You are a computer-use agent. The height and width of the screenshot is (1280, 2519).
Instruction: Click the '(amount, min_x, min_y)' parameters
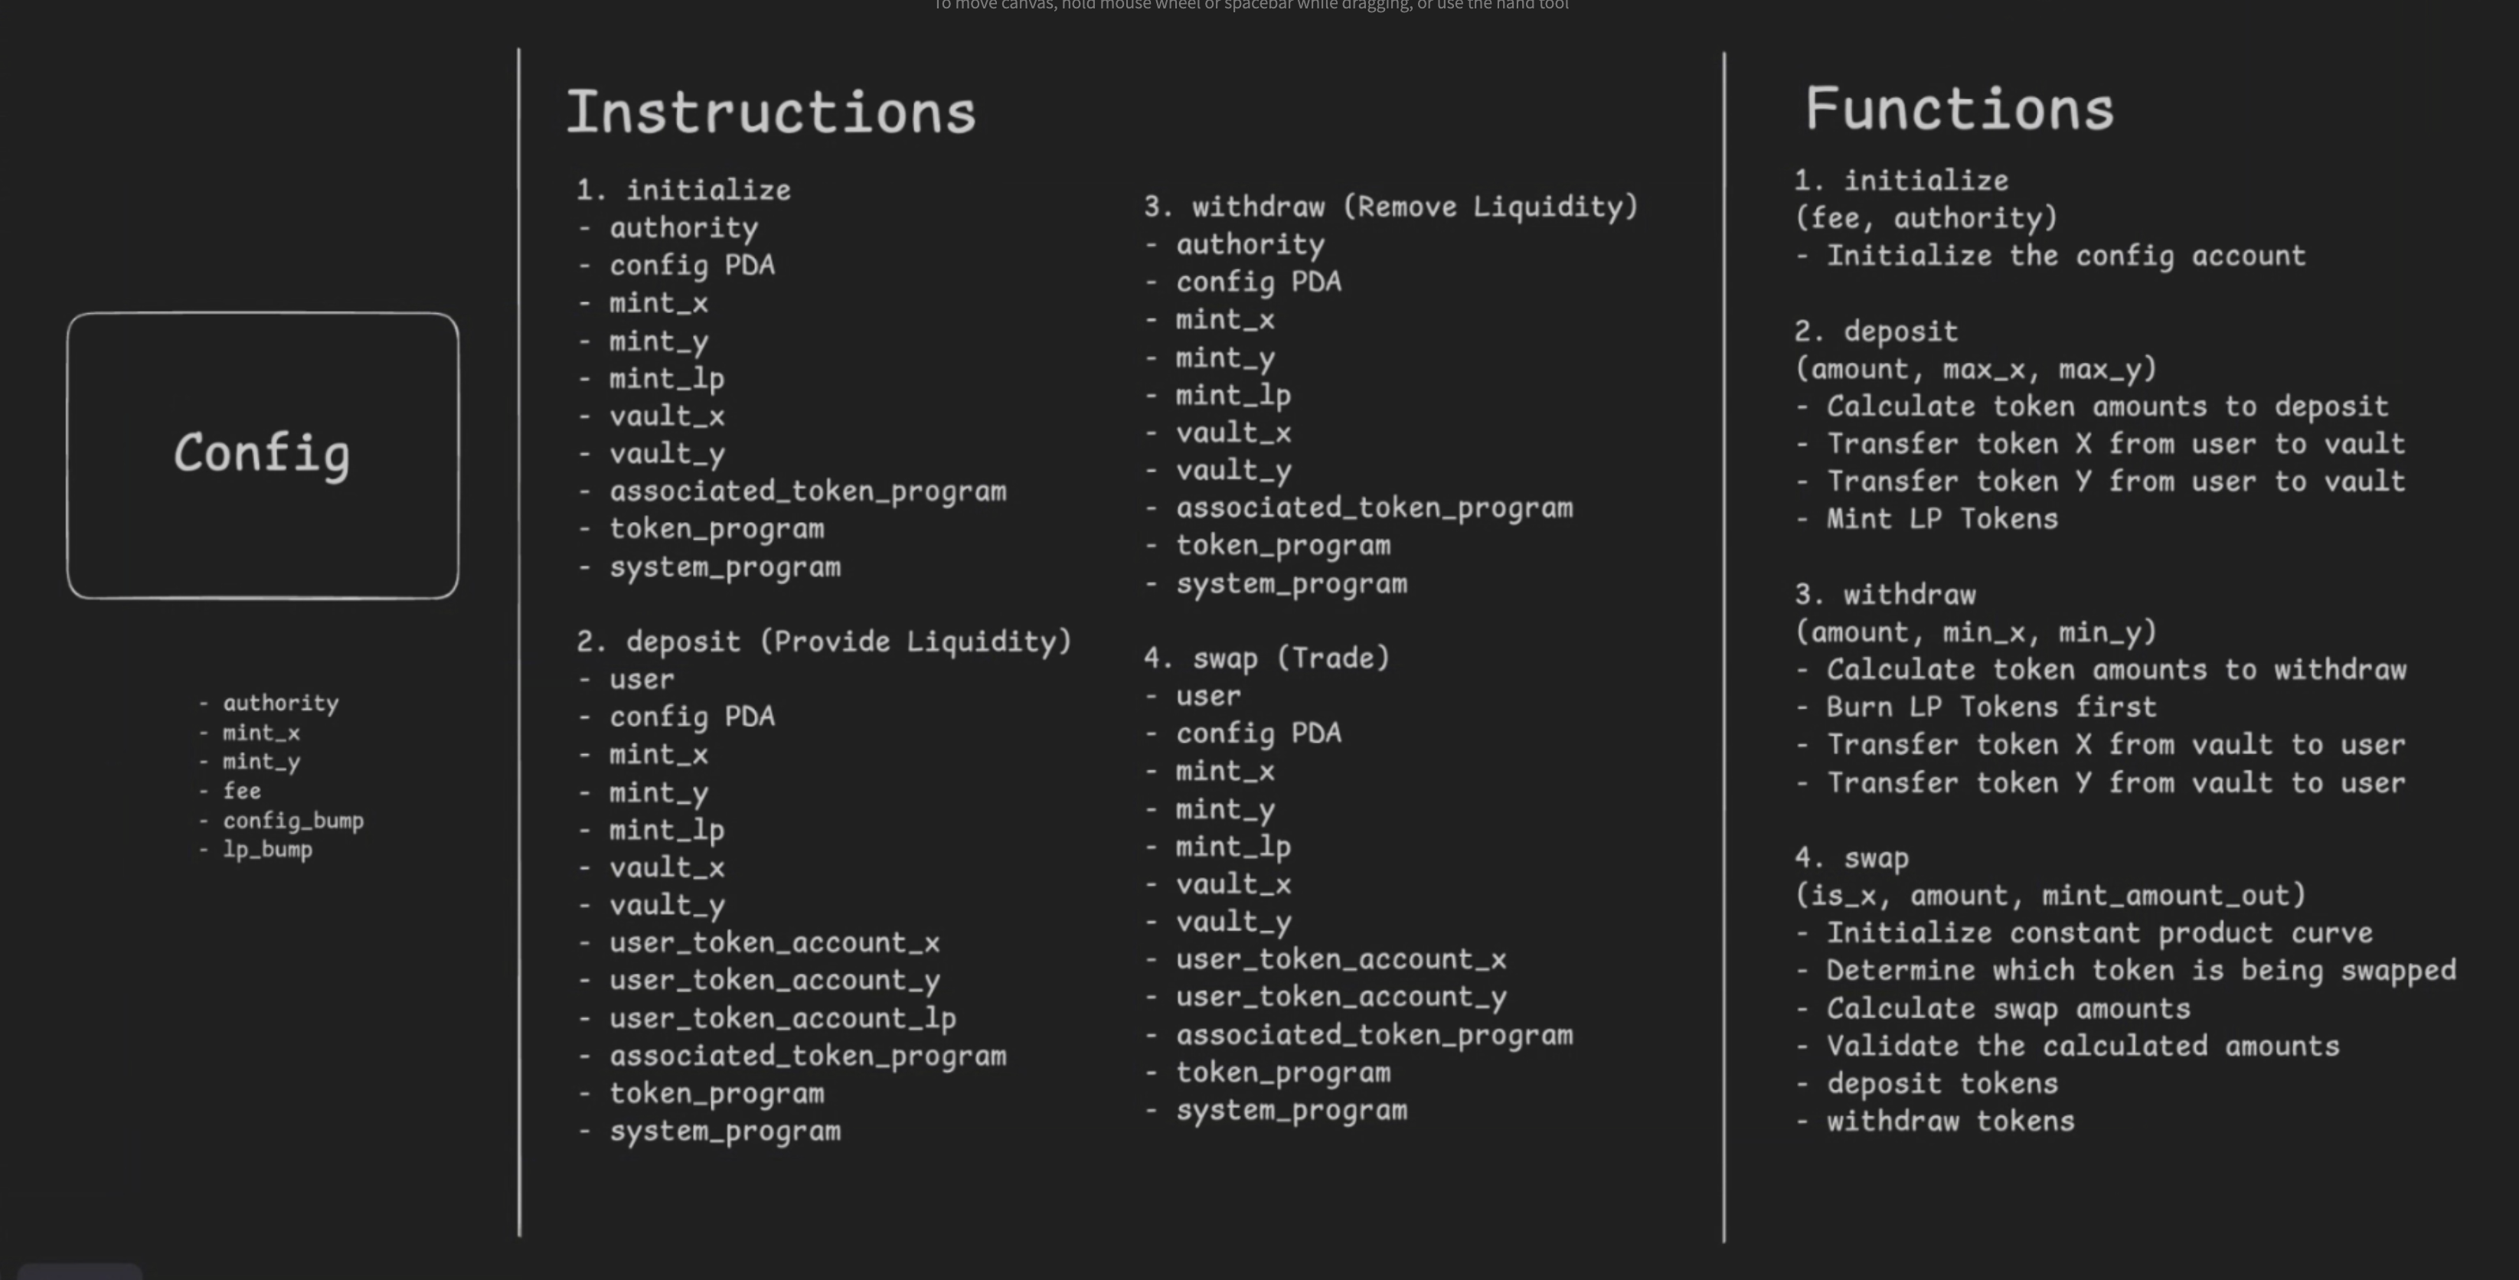[1975, 632]
